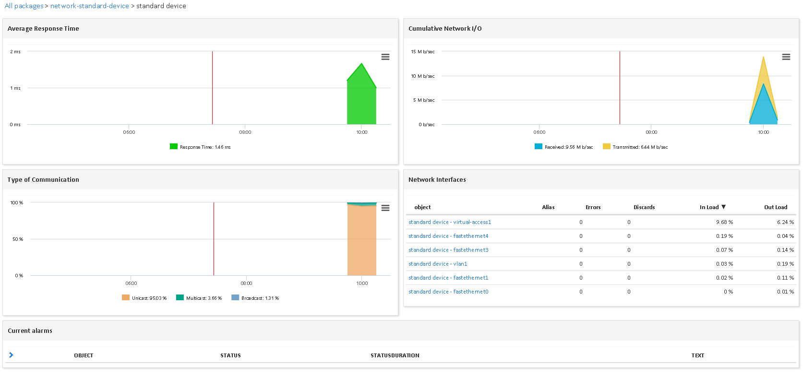Go to All packages breadcrumb
Screen dimensions: 803x377
24,6
